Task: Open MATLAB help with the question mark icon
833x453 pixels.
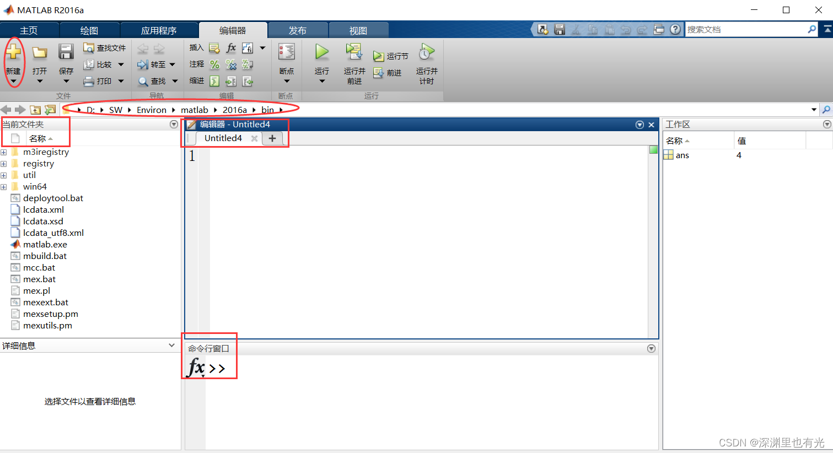Action: (675, 29)
